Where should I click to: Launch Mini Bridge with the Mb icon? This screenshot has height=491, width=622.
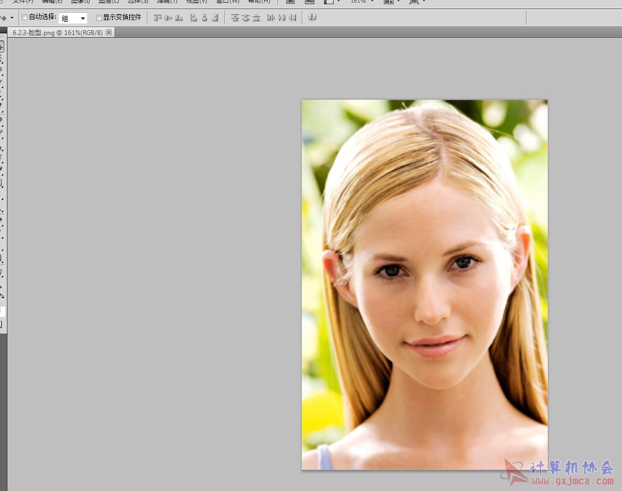click(x=310, y=2)
